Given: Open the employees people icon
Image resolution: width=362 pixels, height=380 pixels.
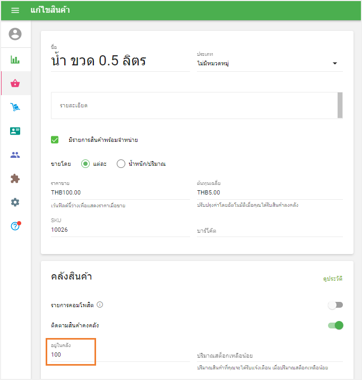Looking at the screenshot, I should [15, 155].
